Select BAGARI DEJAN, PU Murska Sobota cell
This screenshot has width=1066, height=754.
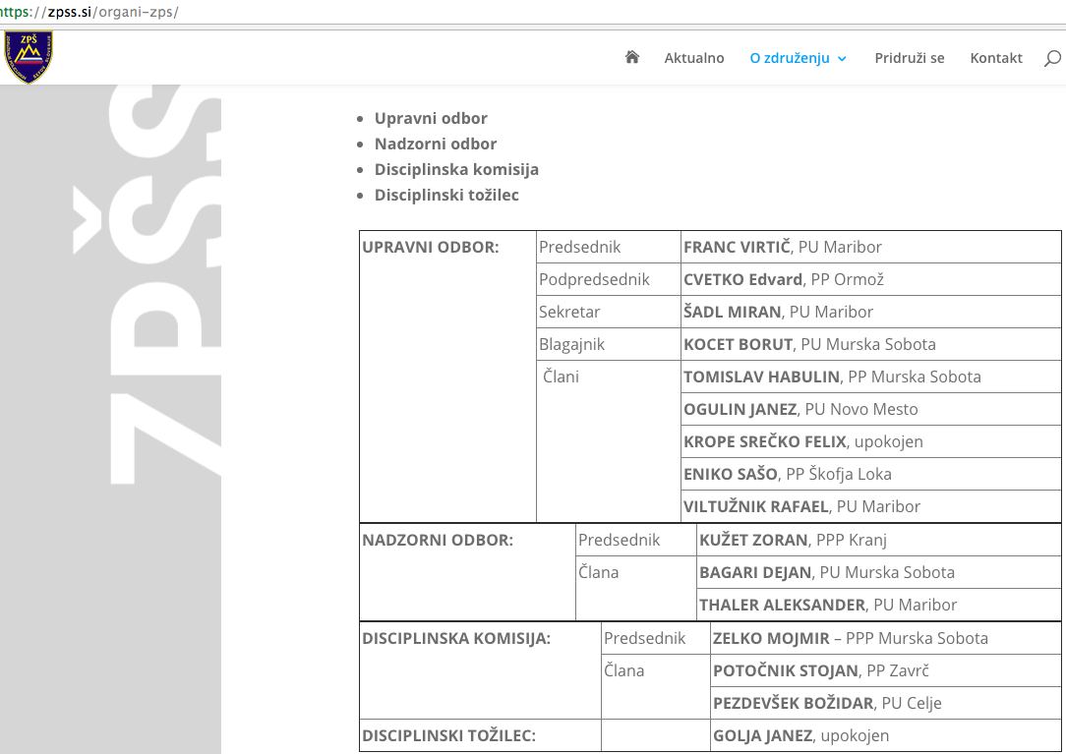(879, 572)
